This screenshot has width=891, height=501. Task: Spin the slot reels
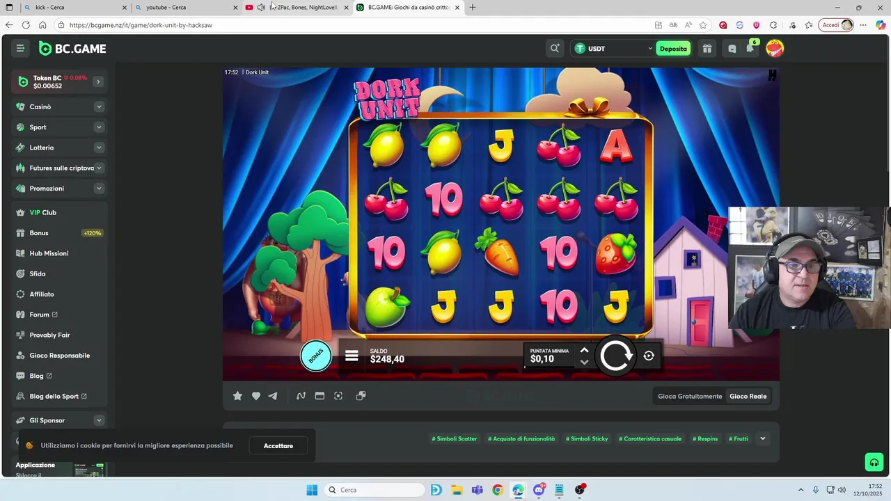pyautogui.click(x=616, y=356)
